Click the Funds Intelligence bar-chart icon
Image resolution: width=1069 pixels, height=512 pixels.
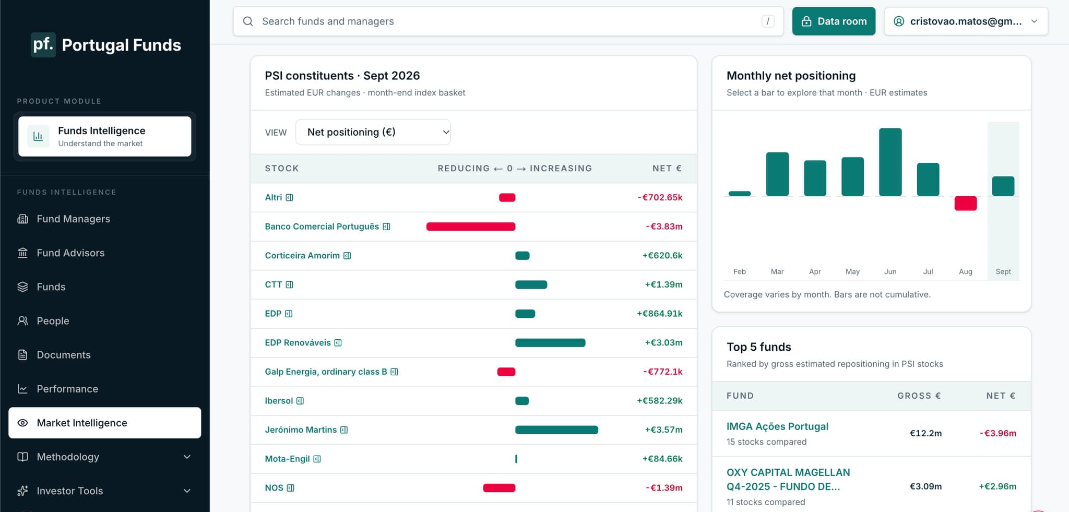(x=38, y=136)
